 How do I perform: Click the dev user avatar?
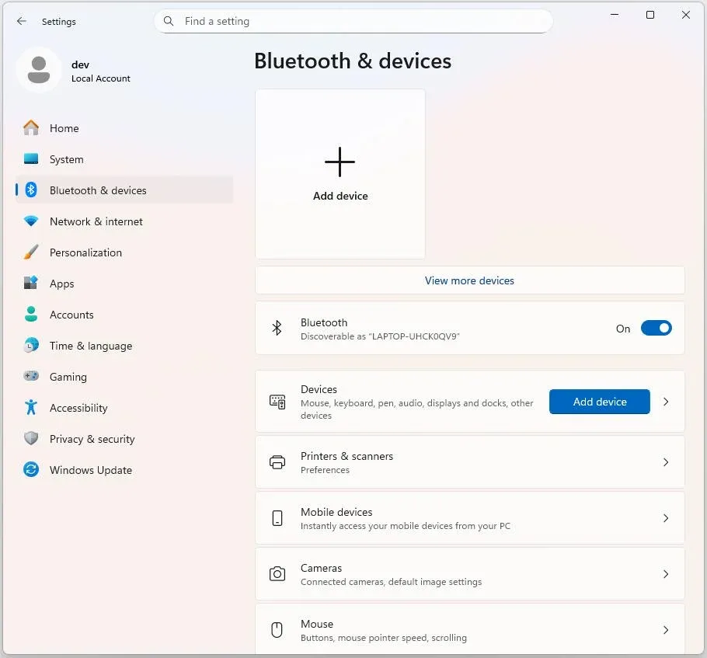tap(39, 70)
